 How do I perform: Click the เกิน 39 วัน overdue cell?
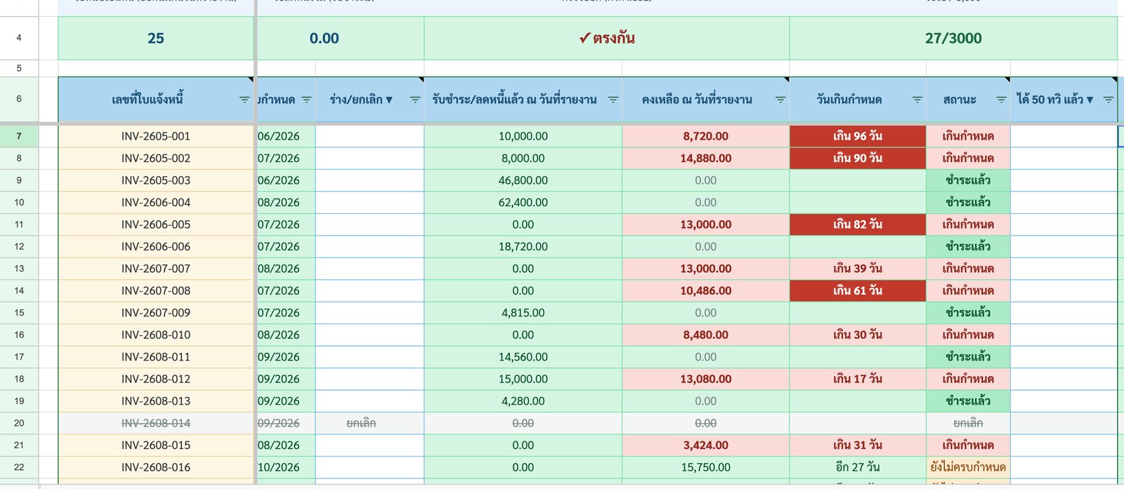[x=858, y=269]
